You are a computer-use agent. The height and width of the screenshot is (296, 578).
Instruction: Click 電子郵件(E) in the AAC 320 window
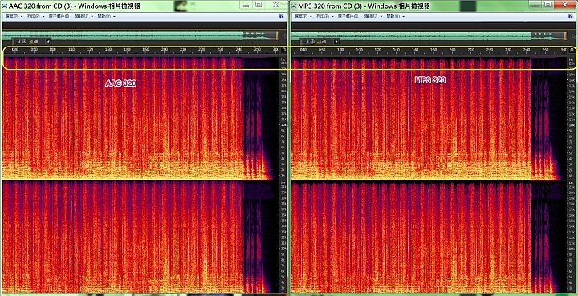[59, 17]
